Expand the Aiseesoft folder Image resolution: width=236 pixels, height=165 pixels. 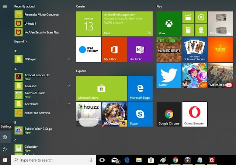click(69, 86)
